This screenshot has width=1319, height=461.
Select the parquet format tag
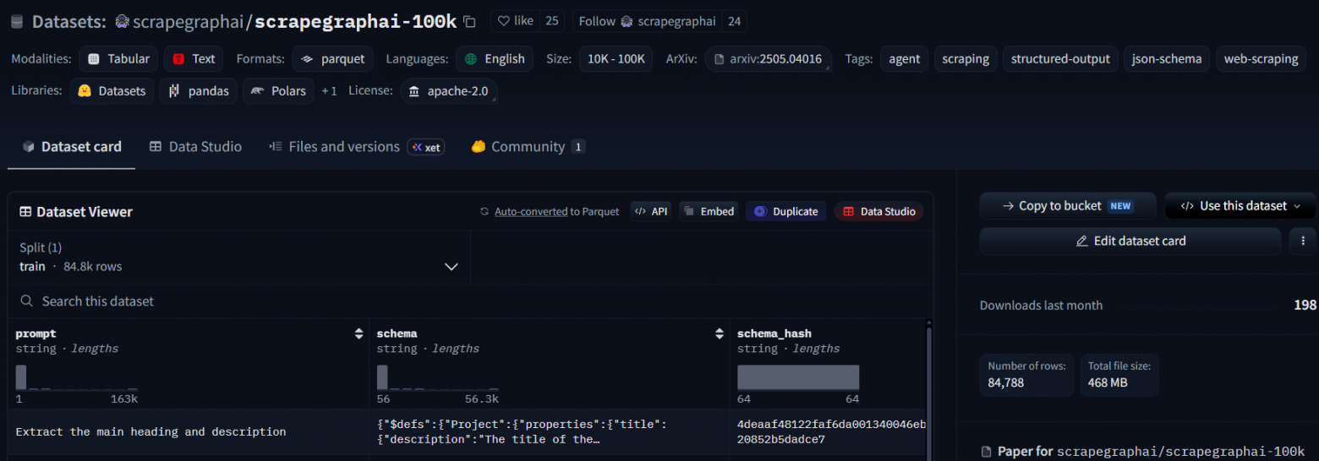point(333,58)
